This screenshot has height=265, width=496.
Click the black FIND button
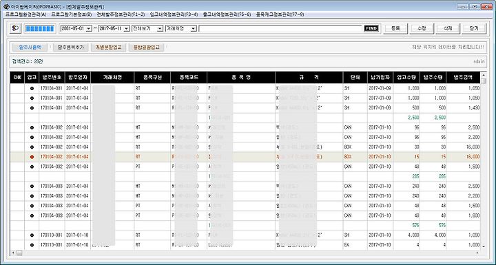[371, 28]
